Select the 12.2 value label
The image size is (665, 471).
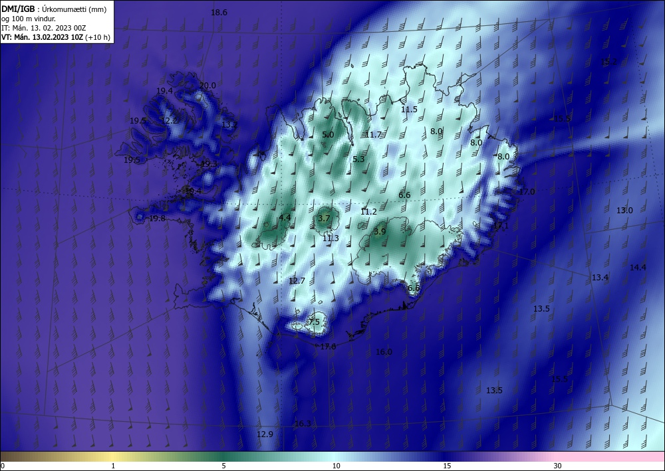tap(170, 121)
